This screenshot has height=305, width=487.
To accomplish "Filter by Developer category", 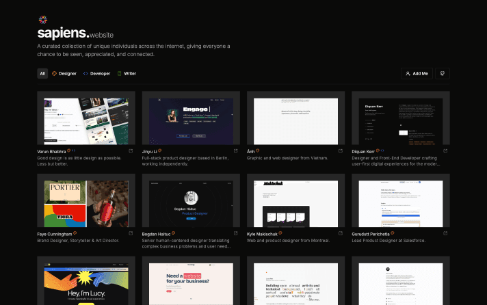I will pyautogui.click(x=96, y=74).
